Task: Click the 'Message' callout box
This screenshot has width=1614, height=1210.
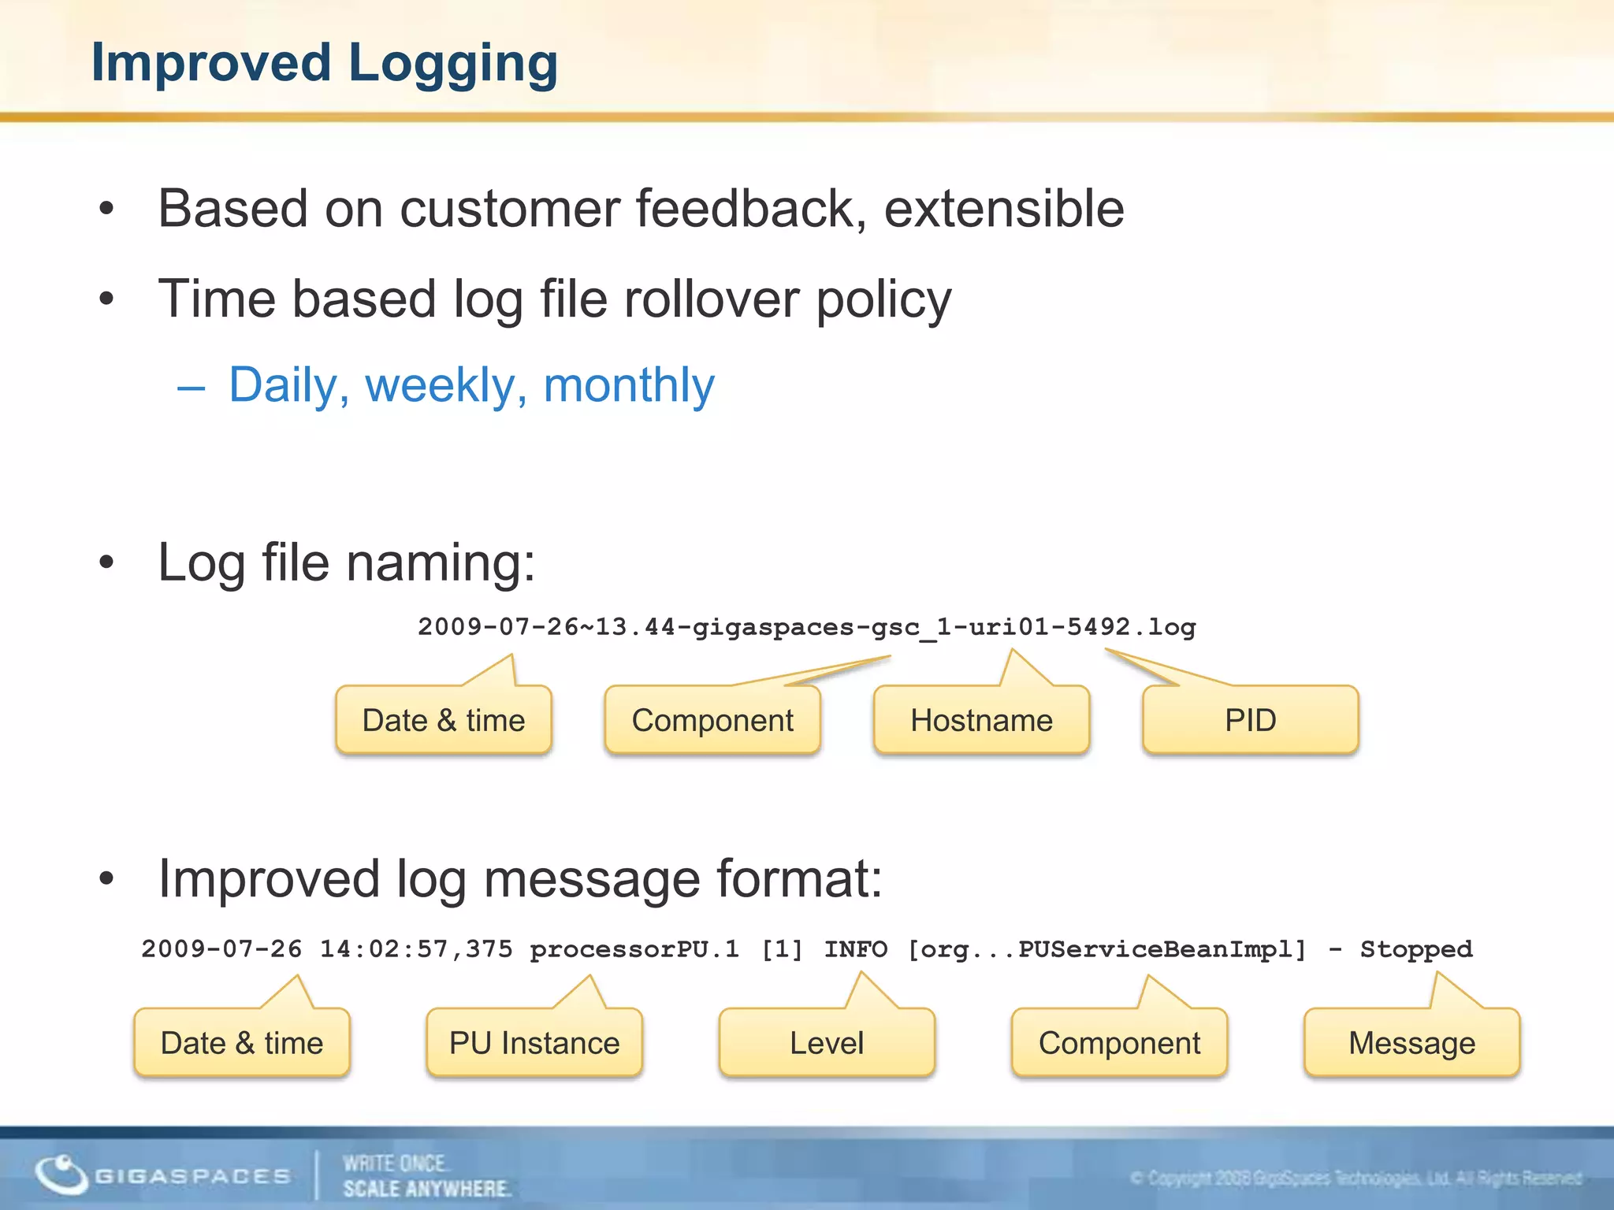Action: click(x=1412, y=1042)
